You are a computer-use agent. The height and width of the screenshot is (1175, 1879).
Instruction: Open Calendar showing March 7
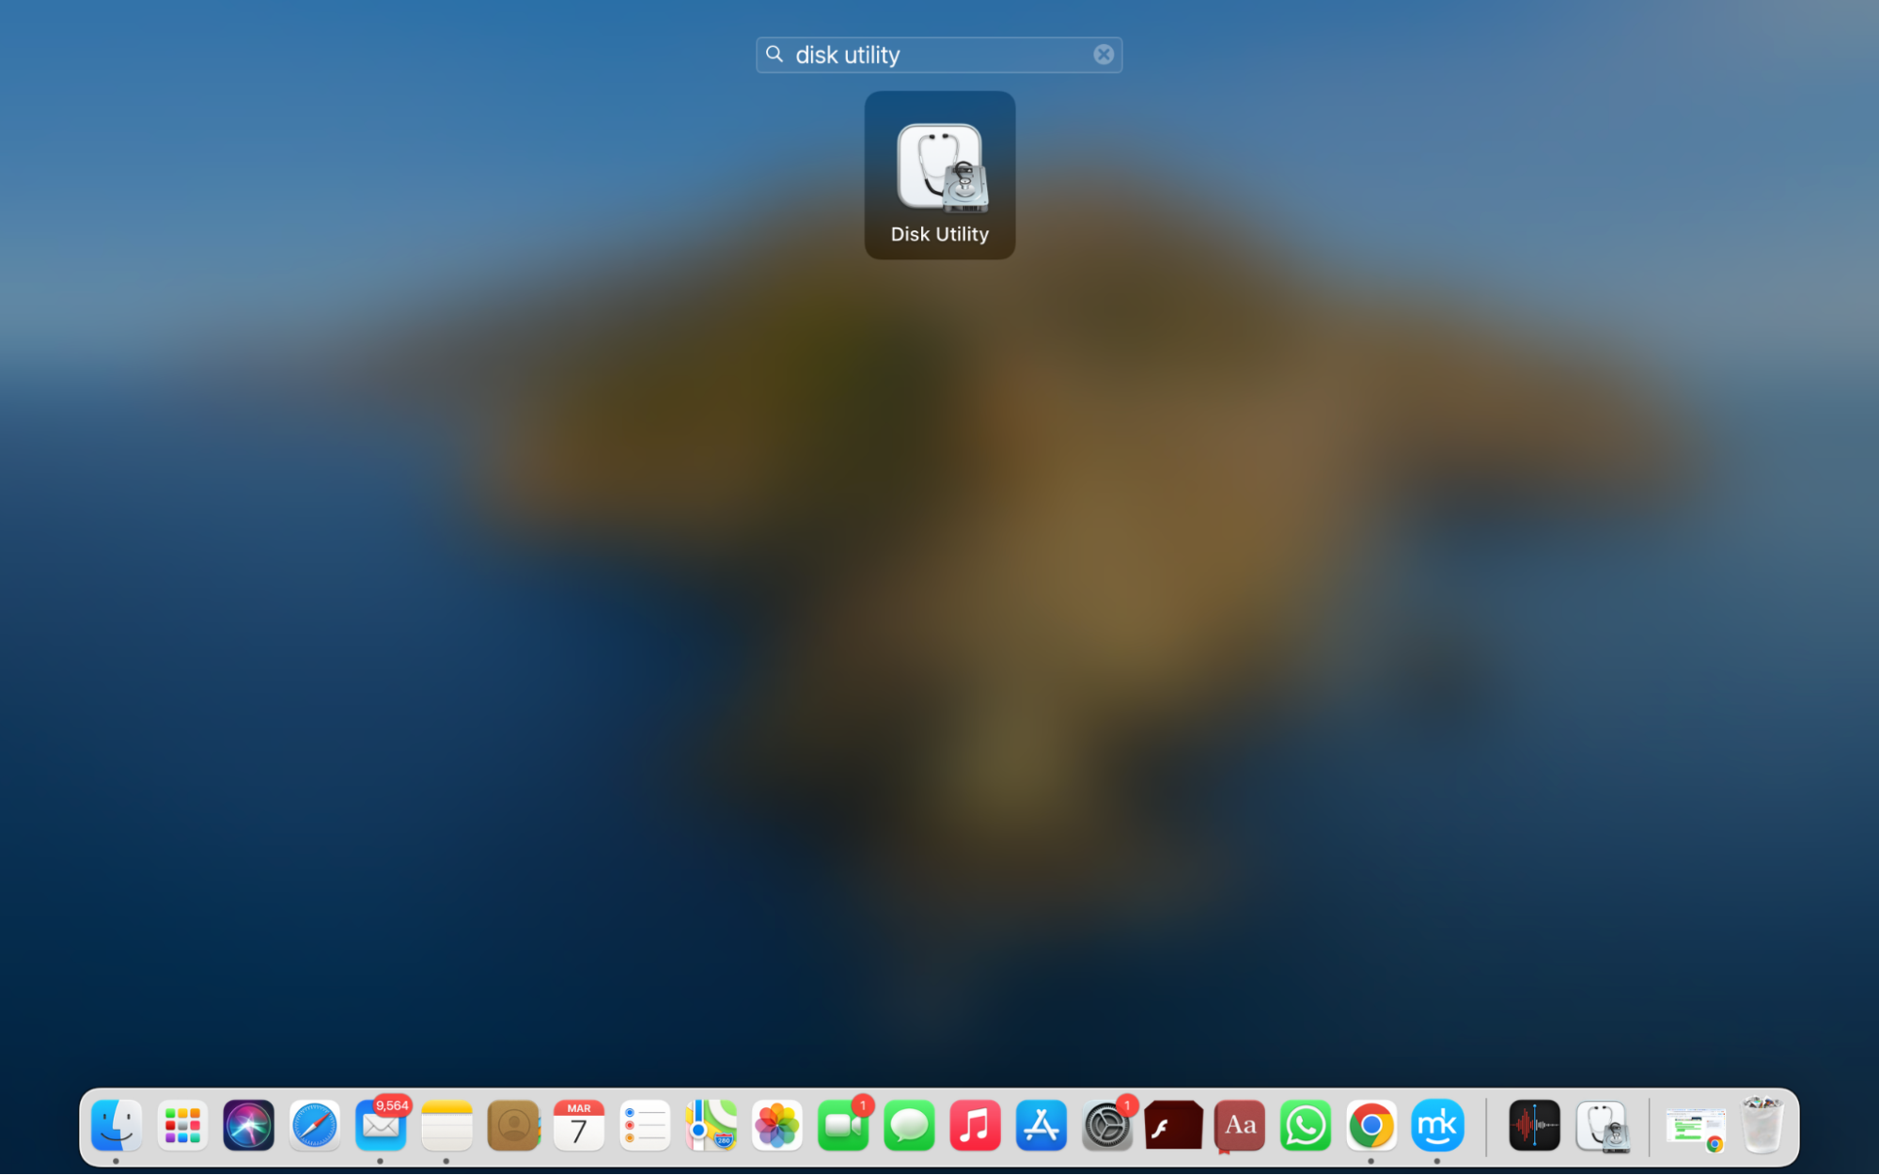579,1125
